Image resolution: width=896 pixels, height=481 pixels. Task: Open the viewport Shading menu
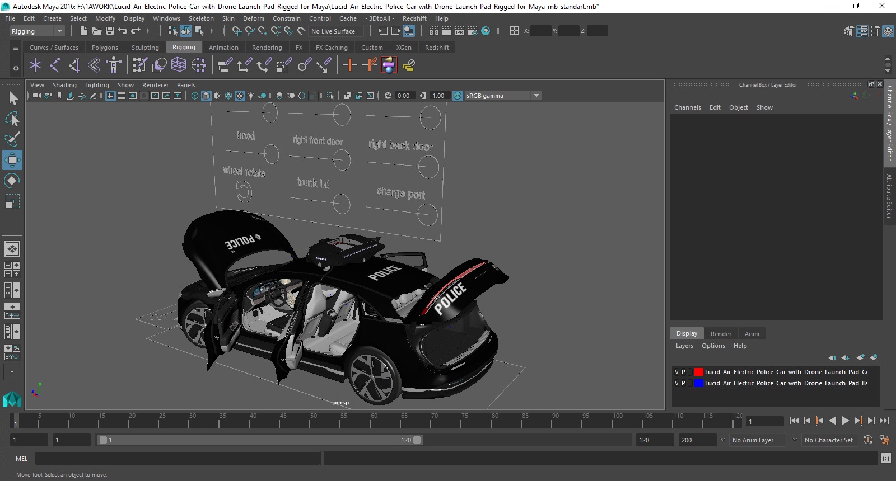[x=64, y=85]
